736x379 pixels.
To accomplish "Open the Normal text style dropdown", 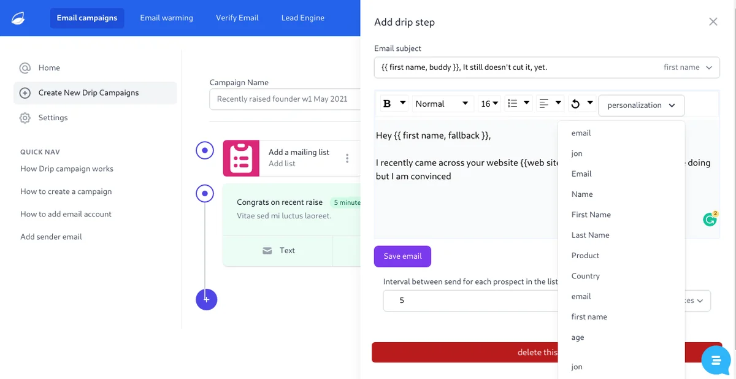I will [x=442, y=104].
